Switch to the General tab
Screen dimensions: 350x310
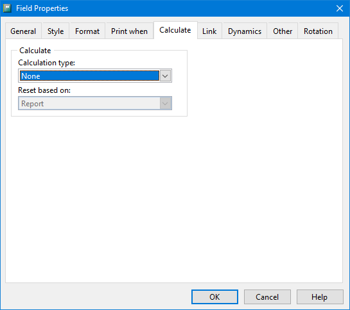pos(23,31)
